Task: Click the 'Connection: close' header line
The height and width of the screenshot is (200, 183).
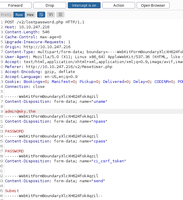Action: 25,87
